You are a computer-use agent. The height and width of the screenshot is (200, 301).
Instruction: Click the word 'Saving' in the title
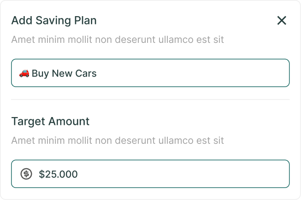point(59,20)
